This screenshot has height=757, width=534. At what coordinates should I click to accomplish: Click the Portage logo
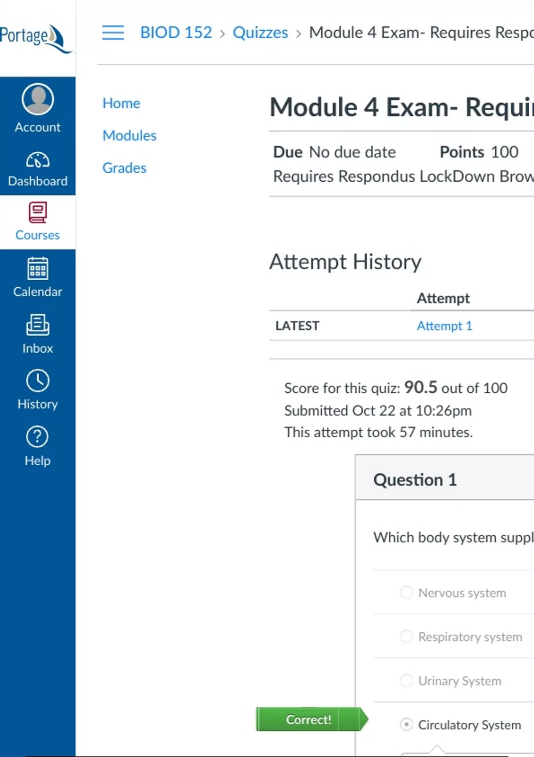pos(36,38)
